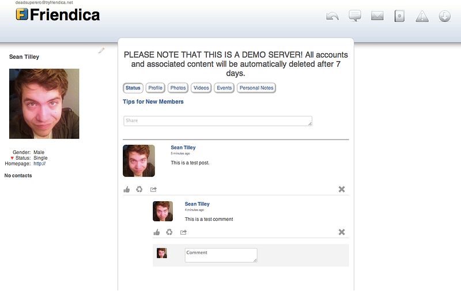Image resolution: width=461 pixels, height=298 pixels.
Task: Click the pencil edit profile icon
Action: pos(101,51)
